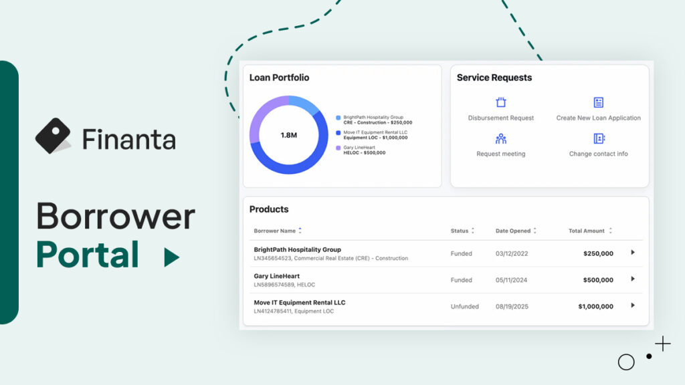This screenshot has height=385, width=685.
Task: Click the Service Requests heading
Action: tap(494, 78)
